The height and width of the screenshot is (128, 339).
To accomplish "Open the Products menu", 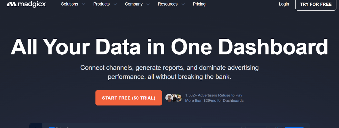I will tap(101, 4).
